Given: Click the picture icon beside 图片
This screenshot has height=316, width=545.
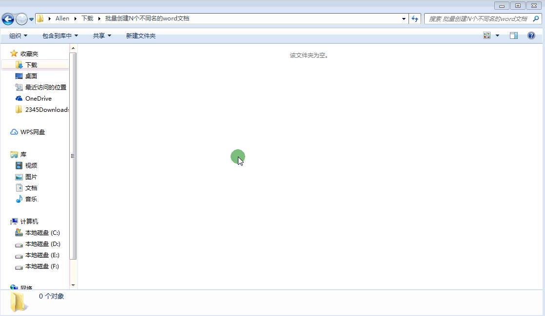Looking at the screenshot, I should click(x=19, y=177).
